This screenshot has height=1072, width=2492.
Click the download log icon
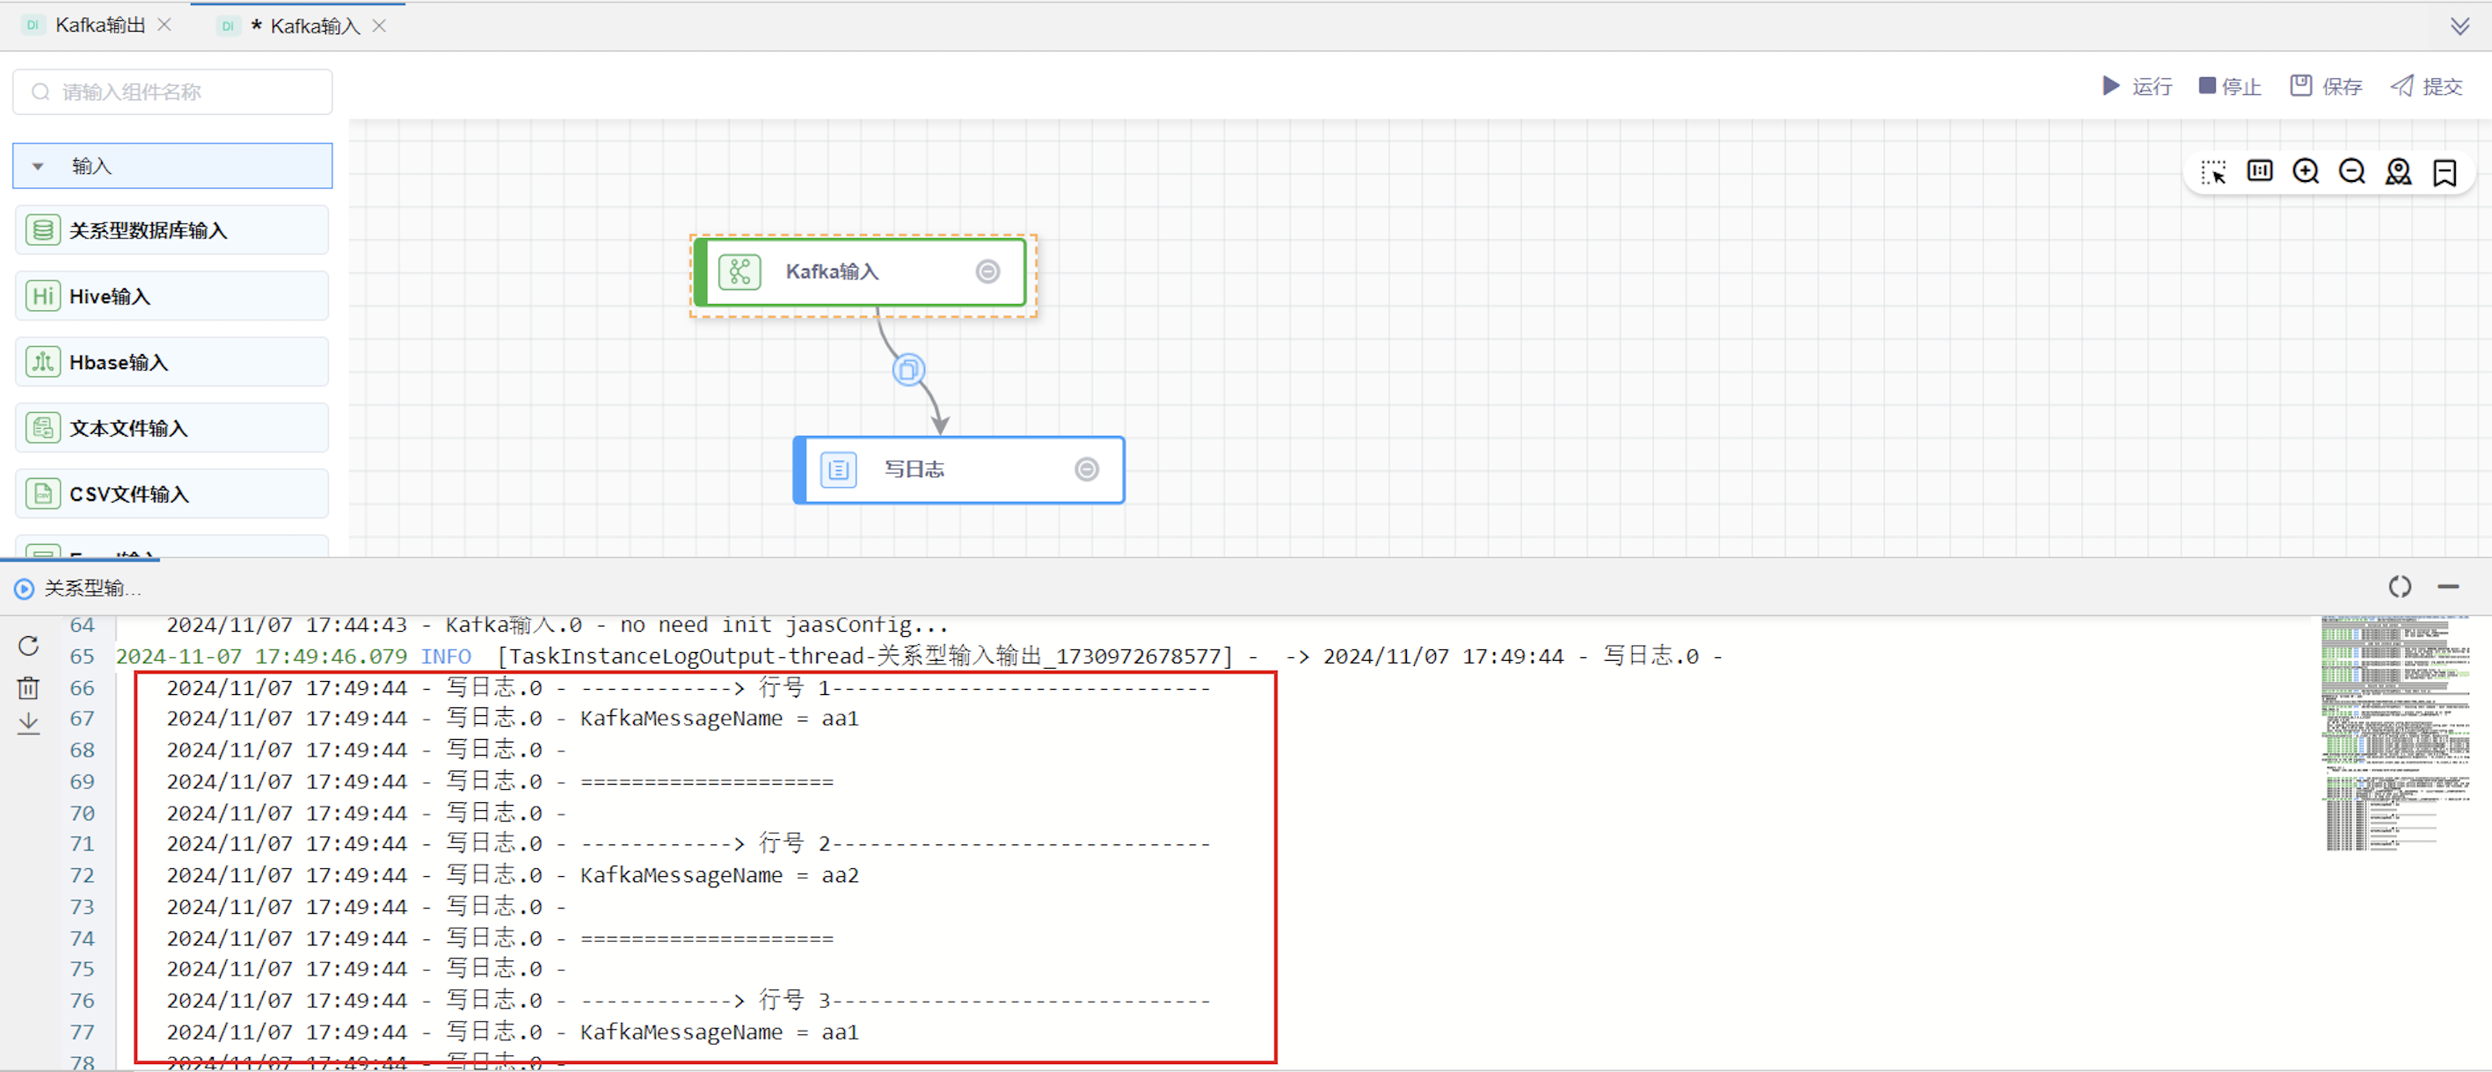pyautogui.click(x=28, y=723)
